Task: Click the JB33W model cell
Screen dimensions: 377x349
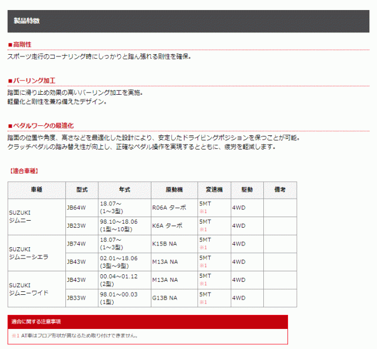Action: click(x=77, y=298)
